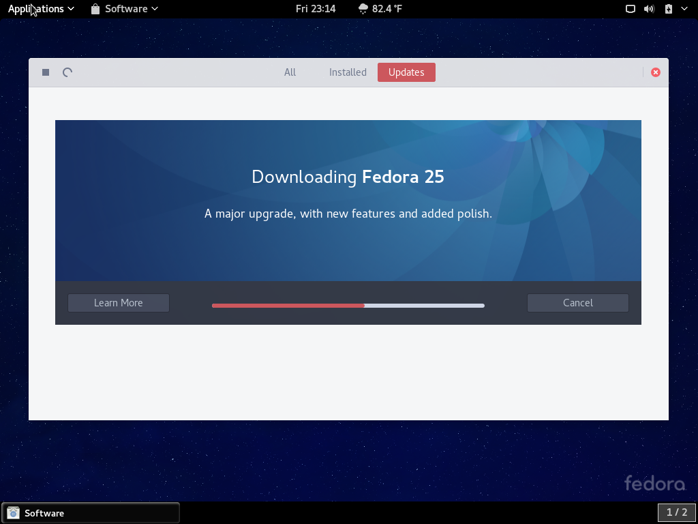
Task: Cancel the Fedora 25 download
Action: tap(577, 303)
